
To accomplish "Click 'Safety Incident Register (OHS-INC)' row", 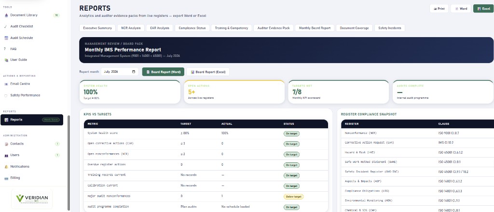I will [x=417, y=172].
